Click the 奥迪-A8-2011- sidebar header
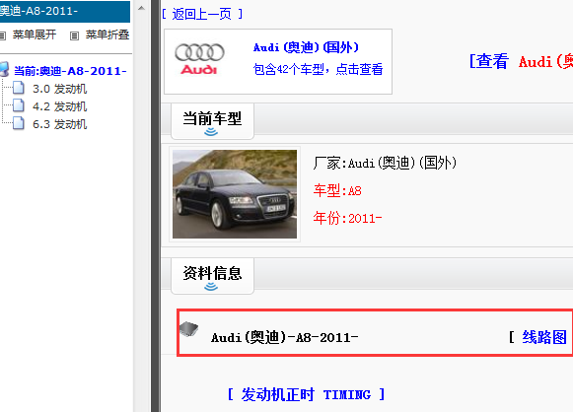 coord(65,11)
